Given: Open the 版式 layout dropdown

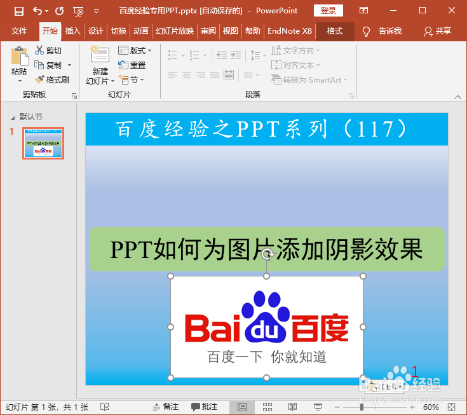Looking at the screenshot, I should 135,50.
